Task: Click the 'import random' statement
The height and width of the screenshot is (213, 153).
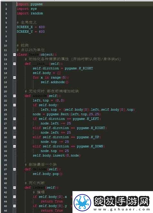Action: coord(30,13)
